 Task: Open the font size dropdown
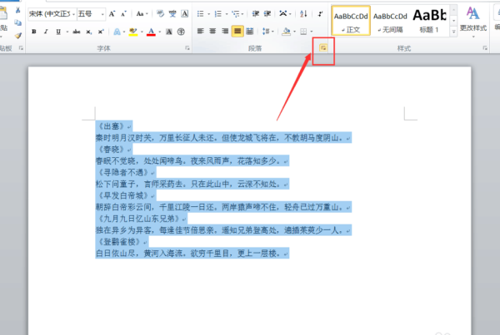coord(100,14)
